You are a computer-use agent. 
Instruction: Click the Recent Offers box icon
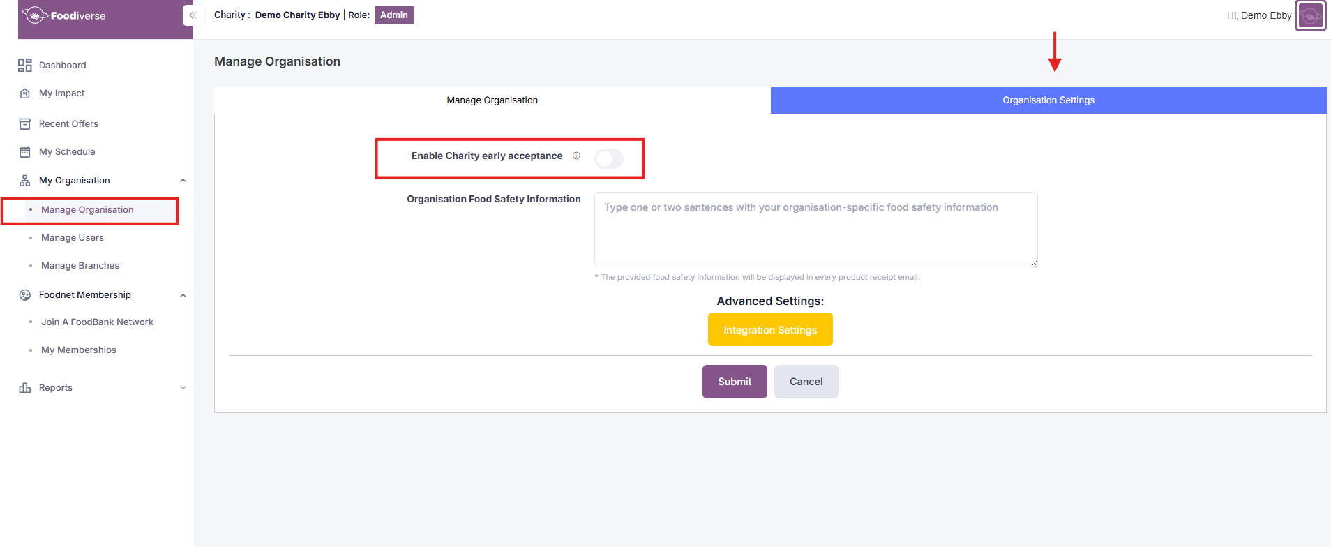click(x=25, y=124)
